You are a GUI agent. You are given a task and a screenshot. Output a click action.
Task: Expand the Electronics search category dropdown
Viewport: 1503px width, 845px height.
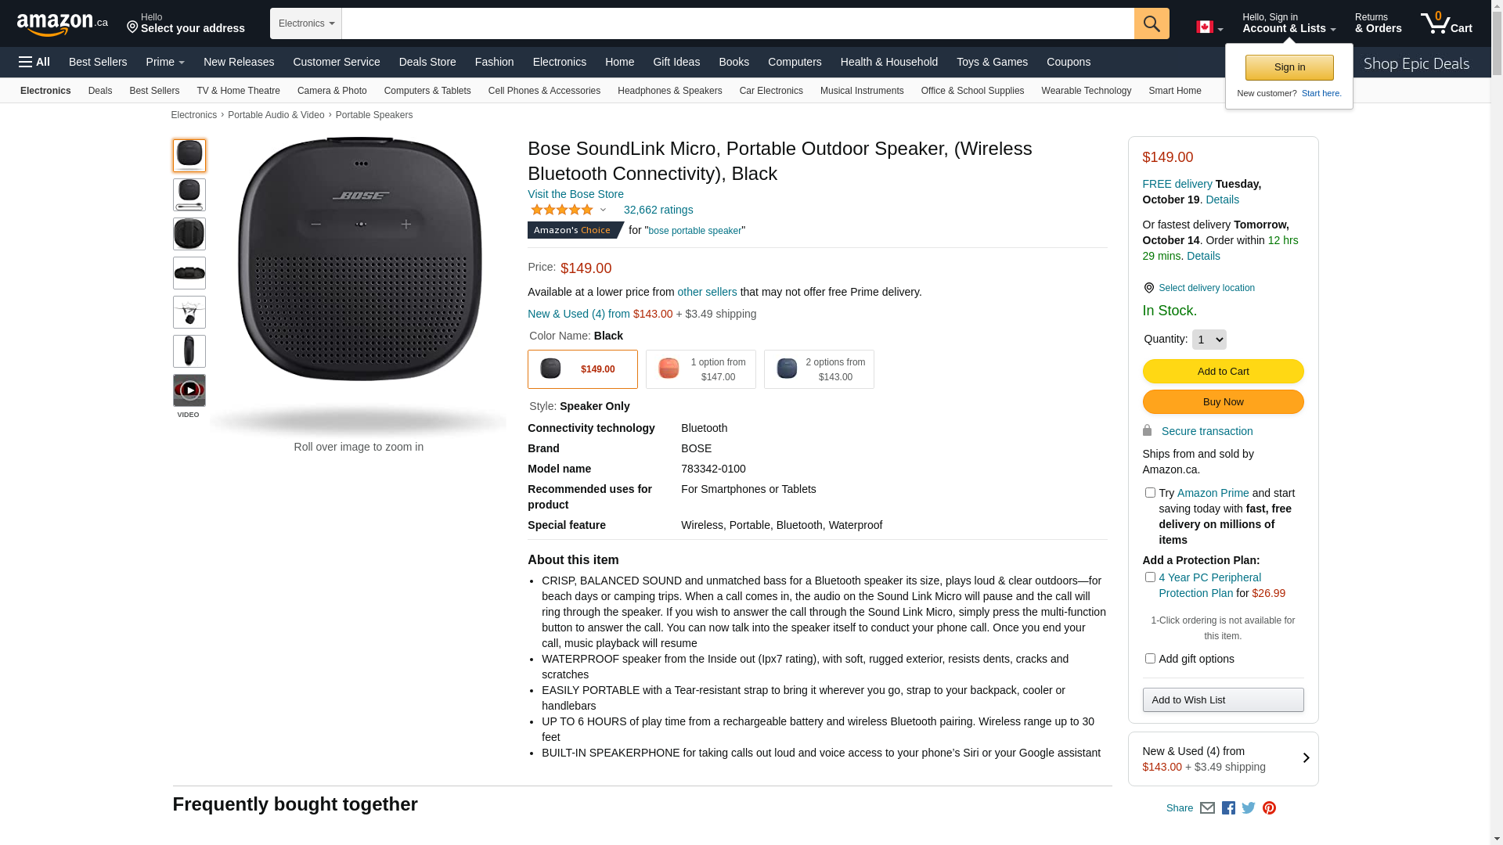click(x=306, y=23)
